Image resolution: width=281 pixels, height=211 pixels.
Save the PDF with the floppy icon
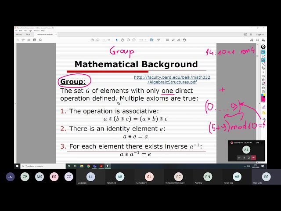click(x=18, y=40)
